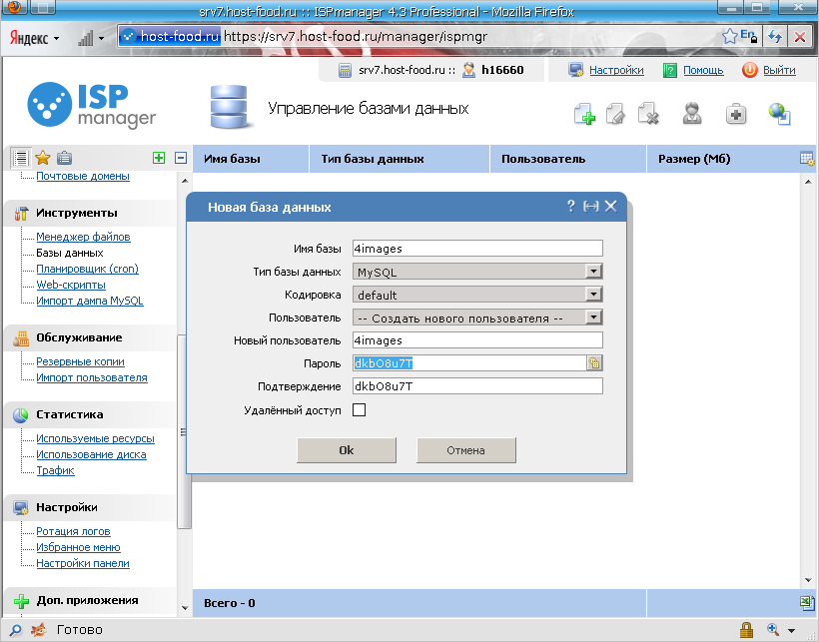Screen dimensions: 819x642
Task: Sort by Имя базы column
Action: coord(232,159)
